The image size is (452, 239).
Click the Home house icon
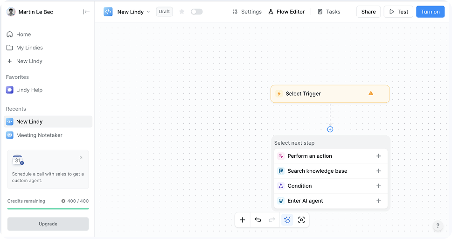click(9, 35)
